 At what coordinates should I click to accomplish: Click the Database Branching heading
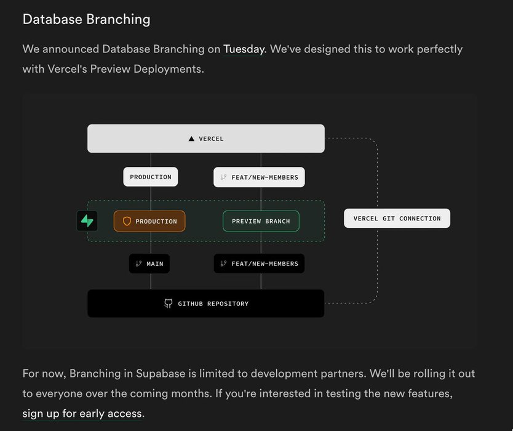(x=86, y=19)
